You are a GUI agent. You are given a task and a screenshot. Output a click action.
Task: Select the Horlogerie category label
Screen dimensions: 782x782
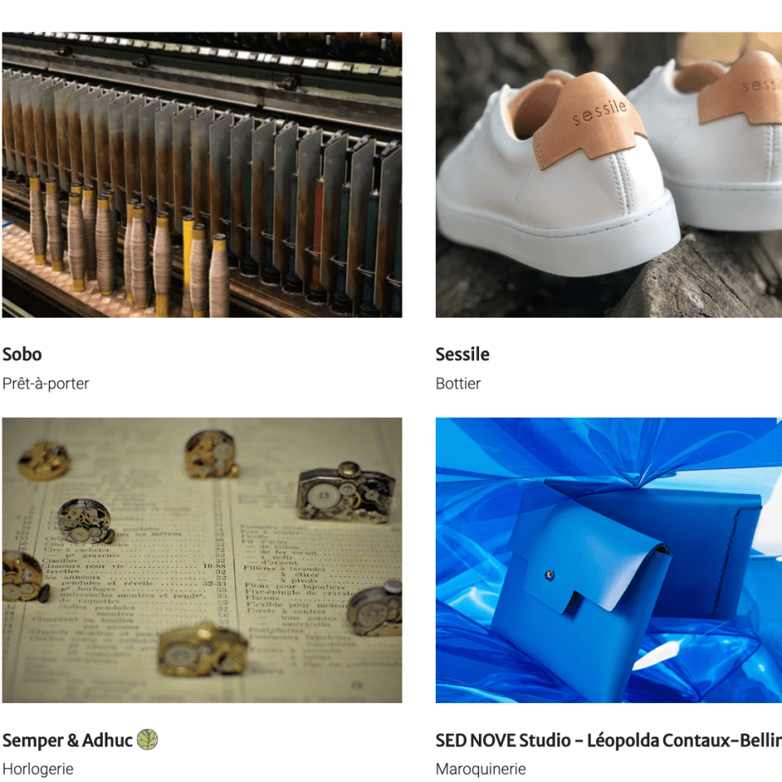pyautogui.click(x=37, y=769)
